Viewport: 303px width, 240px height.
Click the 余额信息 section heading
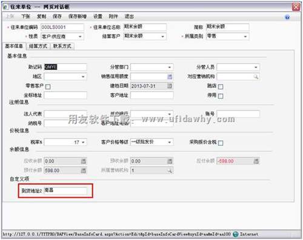tap(19, 149)
